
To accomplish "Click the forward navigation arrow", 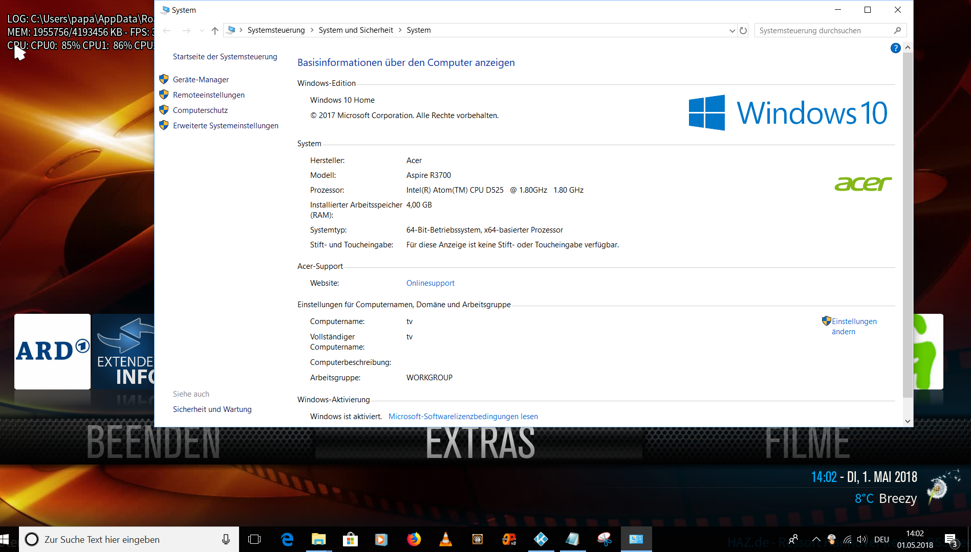I will 187,31.
